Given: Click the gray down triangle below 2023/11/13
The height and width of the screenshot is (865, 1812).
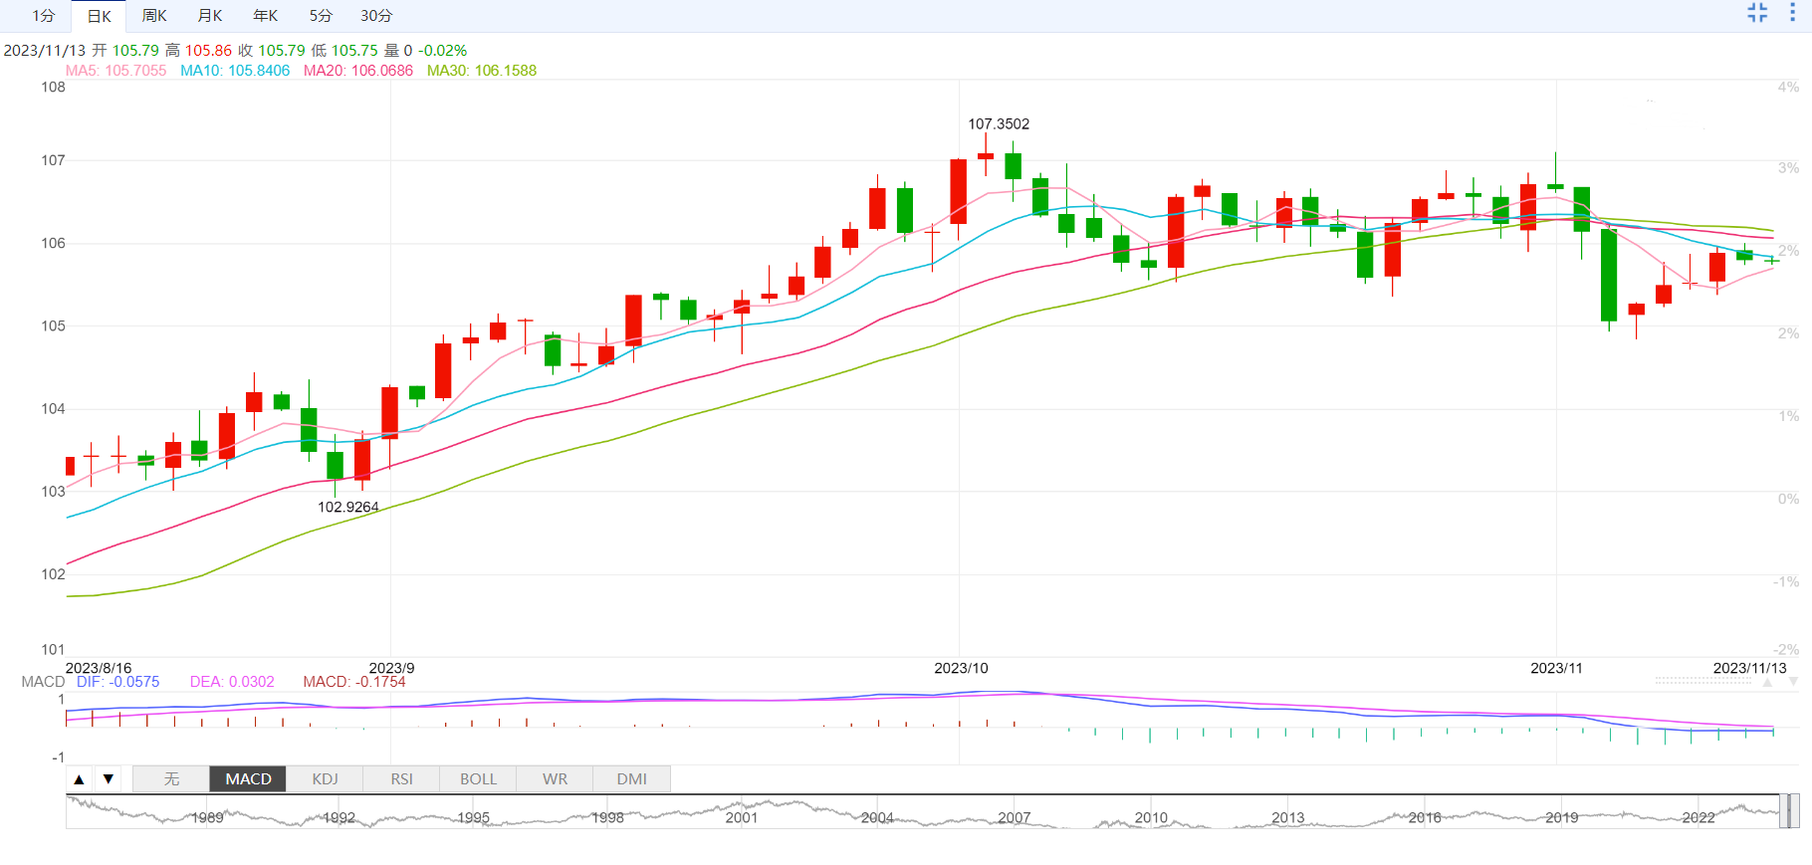Looking at the screenshot, I should coord(1793,682).
